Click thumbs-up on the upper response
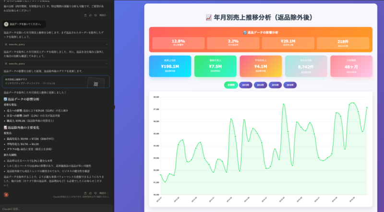The height and width of the screenshot is (212, 384). coord(90,15)
